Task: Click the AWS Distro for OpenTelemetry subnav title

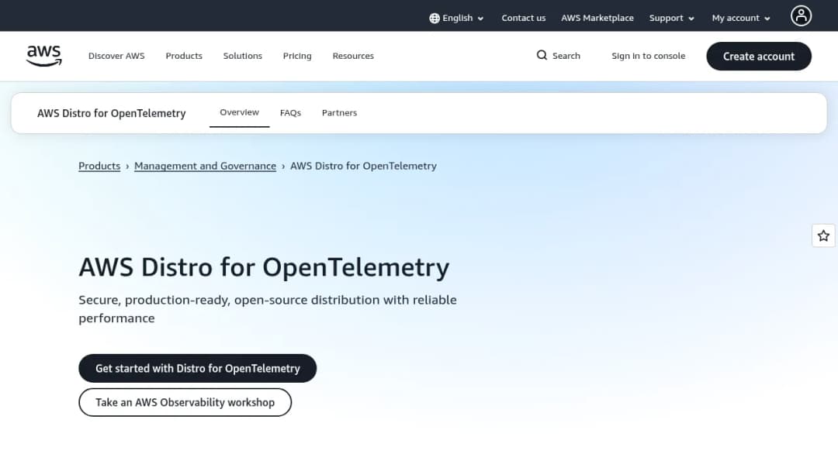Action: pyautogui.click(x=112, y=114)
